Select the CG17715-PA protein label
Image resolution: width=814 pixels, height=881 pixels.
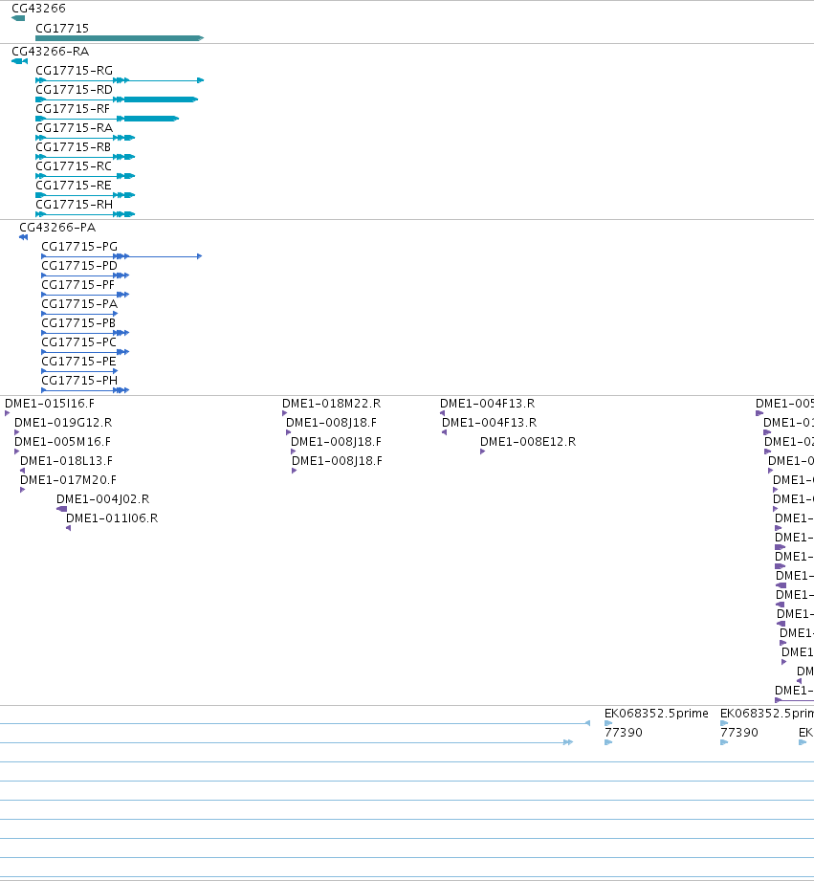coord(79,303)
